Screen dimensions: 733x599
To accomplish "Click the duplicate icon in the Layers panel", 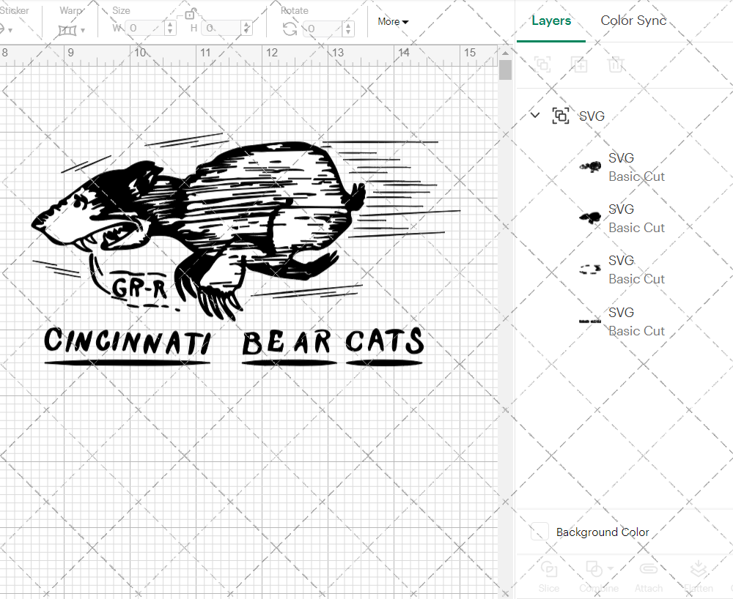I will [579, 64].
